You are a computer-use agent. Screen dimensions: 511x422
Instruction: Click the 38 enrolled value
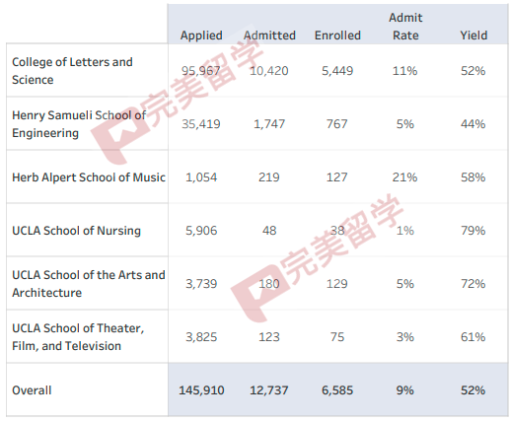[337, 231]
